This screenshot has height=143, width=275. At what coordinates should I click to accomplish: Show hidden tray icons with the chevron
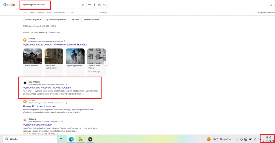point(237,139)
